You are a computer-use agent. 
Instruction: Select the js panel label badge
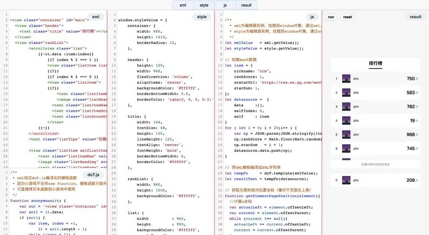(312, 17)
